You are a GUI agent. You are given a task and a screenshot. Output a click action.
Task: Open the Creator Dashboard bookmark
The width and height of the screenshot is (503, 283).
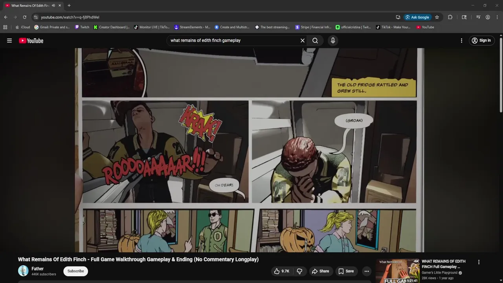[x=112, y=27]
